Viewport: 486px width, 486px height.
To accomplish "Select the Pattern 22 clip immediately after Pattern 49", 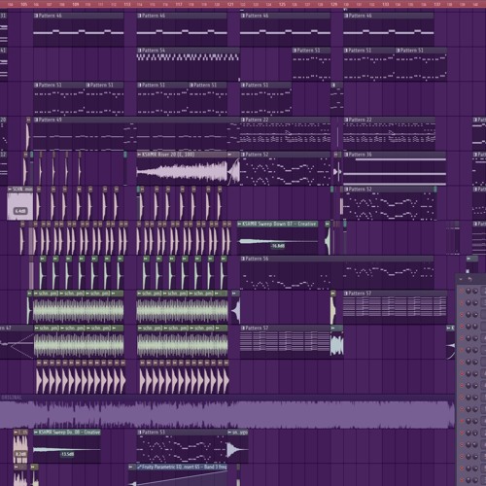I will [285, 134].
